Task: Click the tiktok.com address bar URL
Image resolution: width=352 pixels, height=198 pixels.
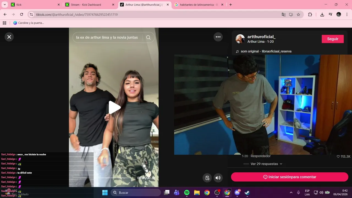Action: 77,15
